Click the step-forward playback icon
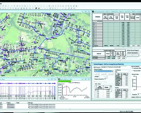This screenshot has height=113, width=141. 61,6
